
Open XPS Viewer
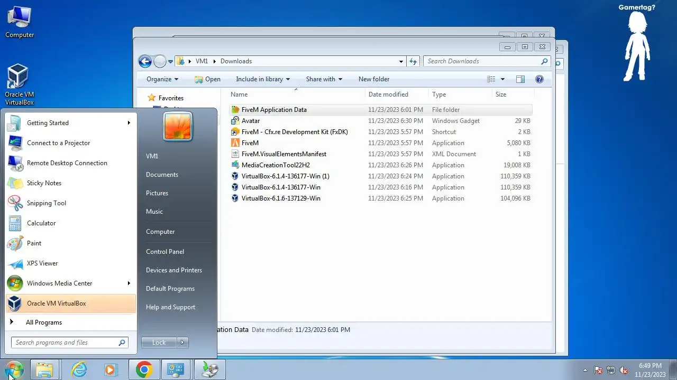click(x=70, y=263)
